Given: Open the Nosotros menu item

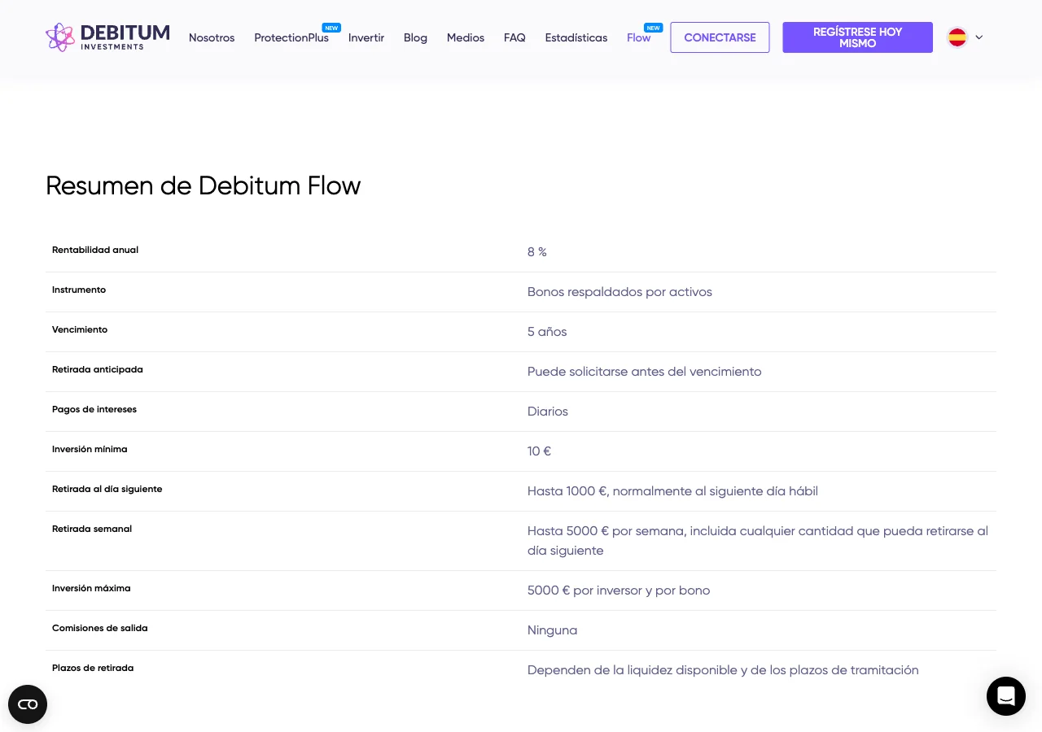Looking at the screenshot, I should pyautogui.click(x=212, y=37).
